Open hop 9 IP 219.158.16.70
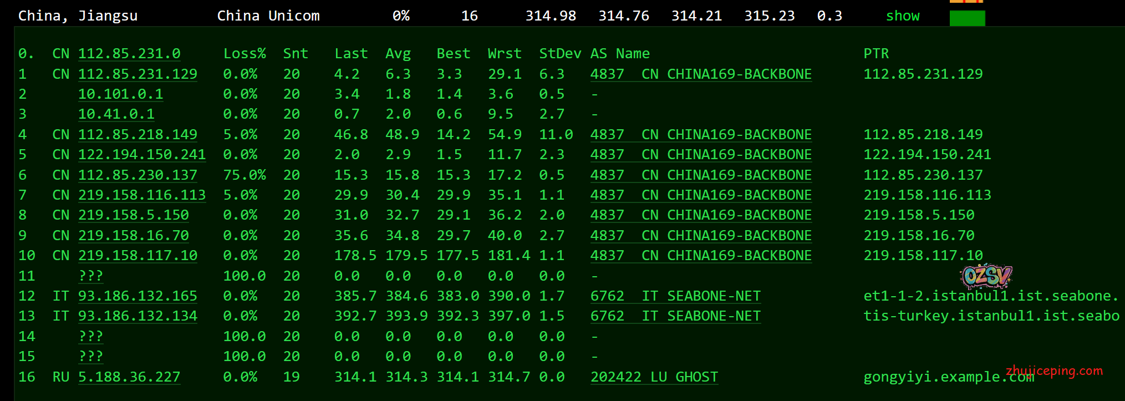Screen dimensions: 1125x401 pos(133,236)
